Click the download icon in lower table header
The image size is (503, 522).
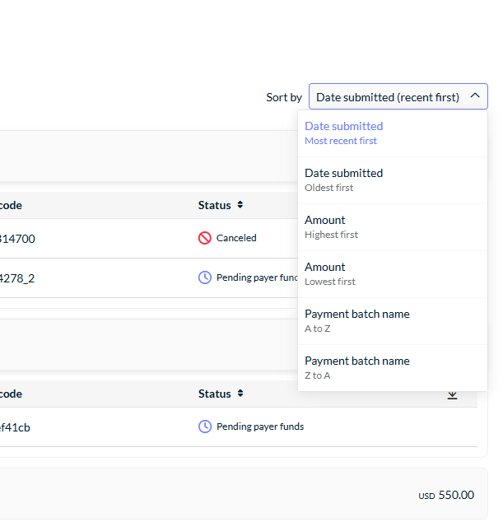point(452,395)
